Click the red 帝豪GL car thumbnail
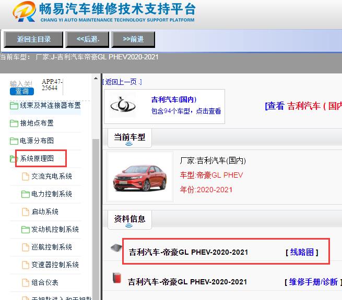The width and height of the screenshot is (342, 300). click(140, 177)
